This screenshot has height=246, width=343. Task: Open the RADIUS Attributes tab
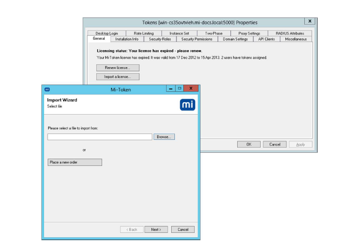pos(290,33)
